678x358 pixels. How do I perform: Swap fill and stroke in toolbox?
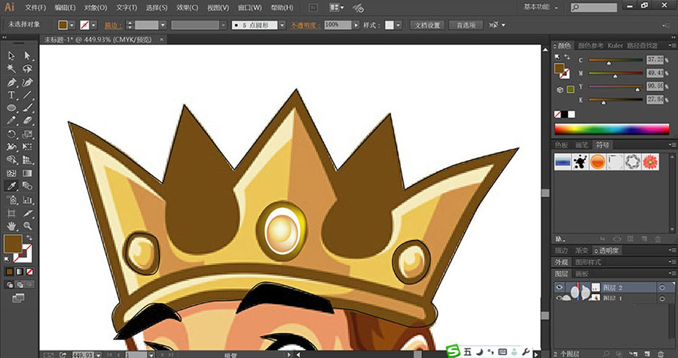[29, 238]
